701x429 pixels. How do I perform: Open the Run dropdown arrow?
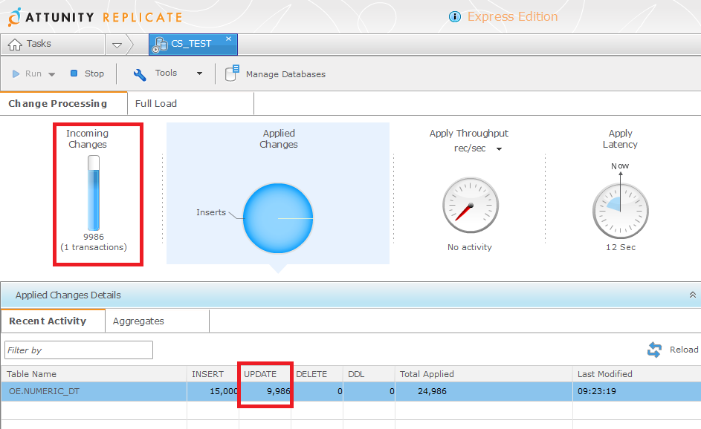pos(52,74)
